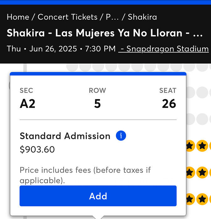Open Concert Tickets breadcrumb link
Image resolution: width=211 pixels, height=219 pixels.
point(67,17)
